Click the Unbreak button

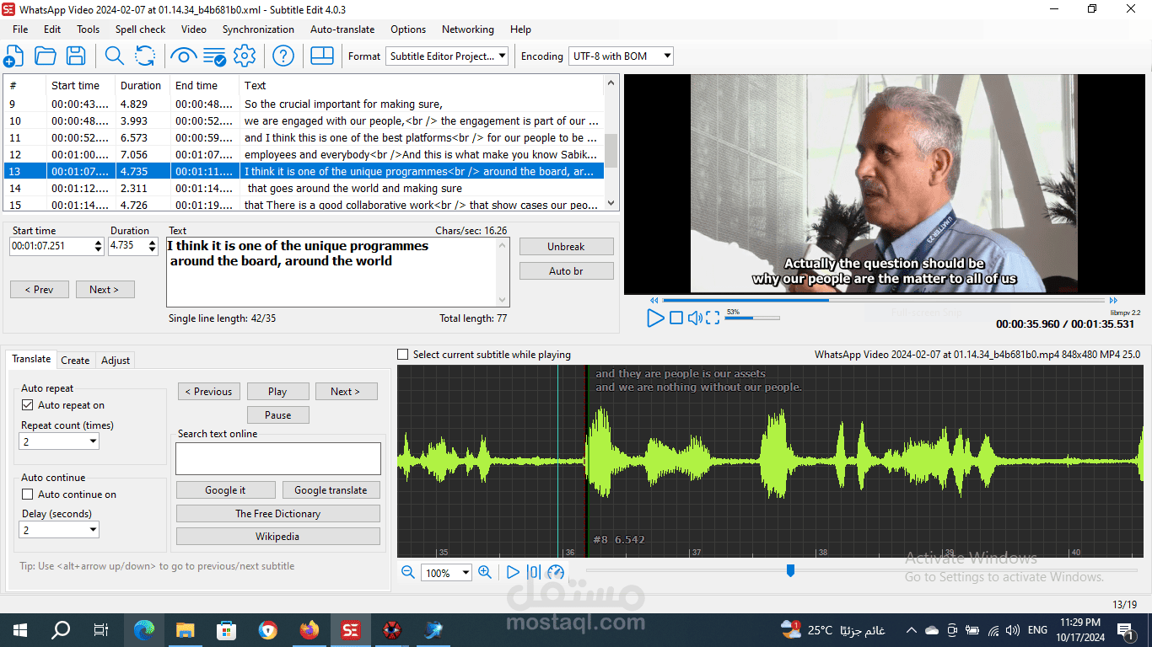click(566, 247)
